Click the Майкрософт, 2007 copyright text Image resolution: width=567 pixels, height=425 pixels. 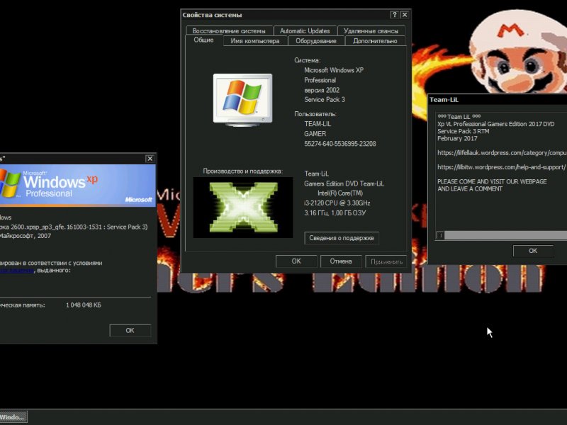tap(26, 236)
